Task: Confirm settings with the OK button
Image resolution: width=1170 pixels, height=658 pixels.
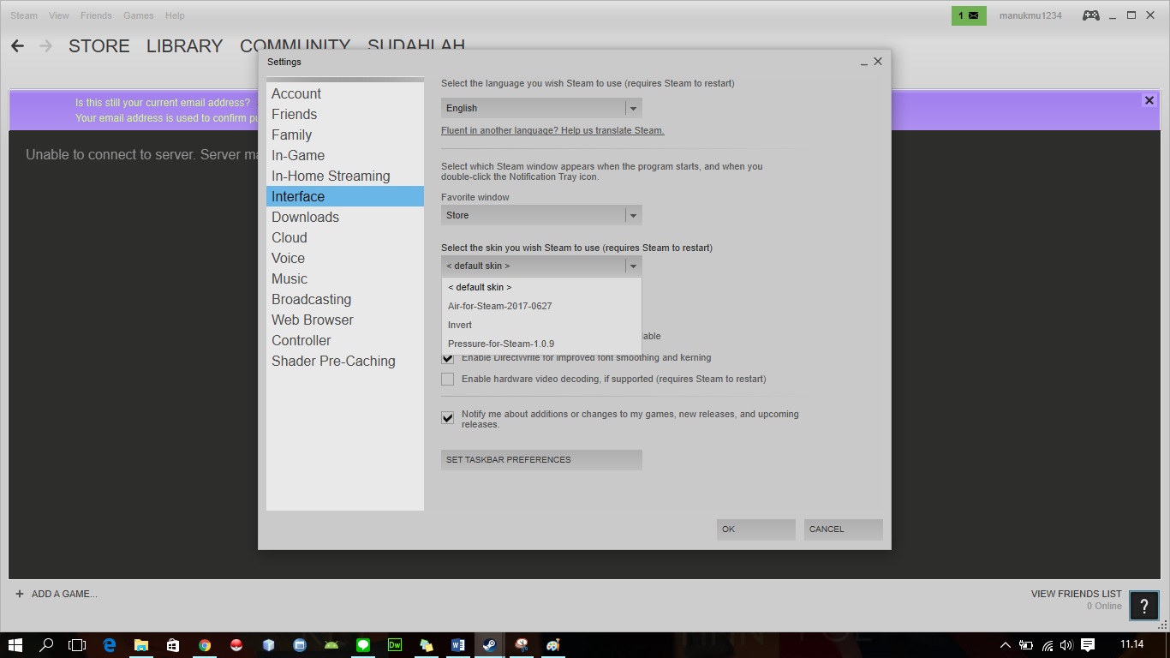Action: [756, 529]
